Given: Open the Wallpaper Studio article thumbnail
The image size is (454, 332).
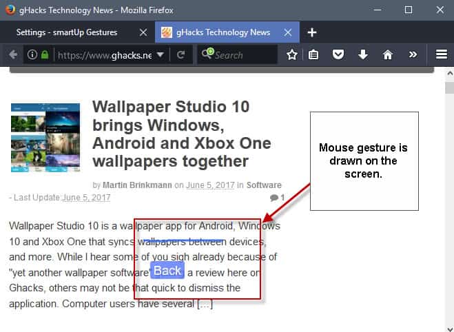Looking at the screenshot, I should [45, 138].
